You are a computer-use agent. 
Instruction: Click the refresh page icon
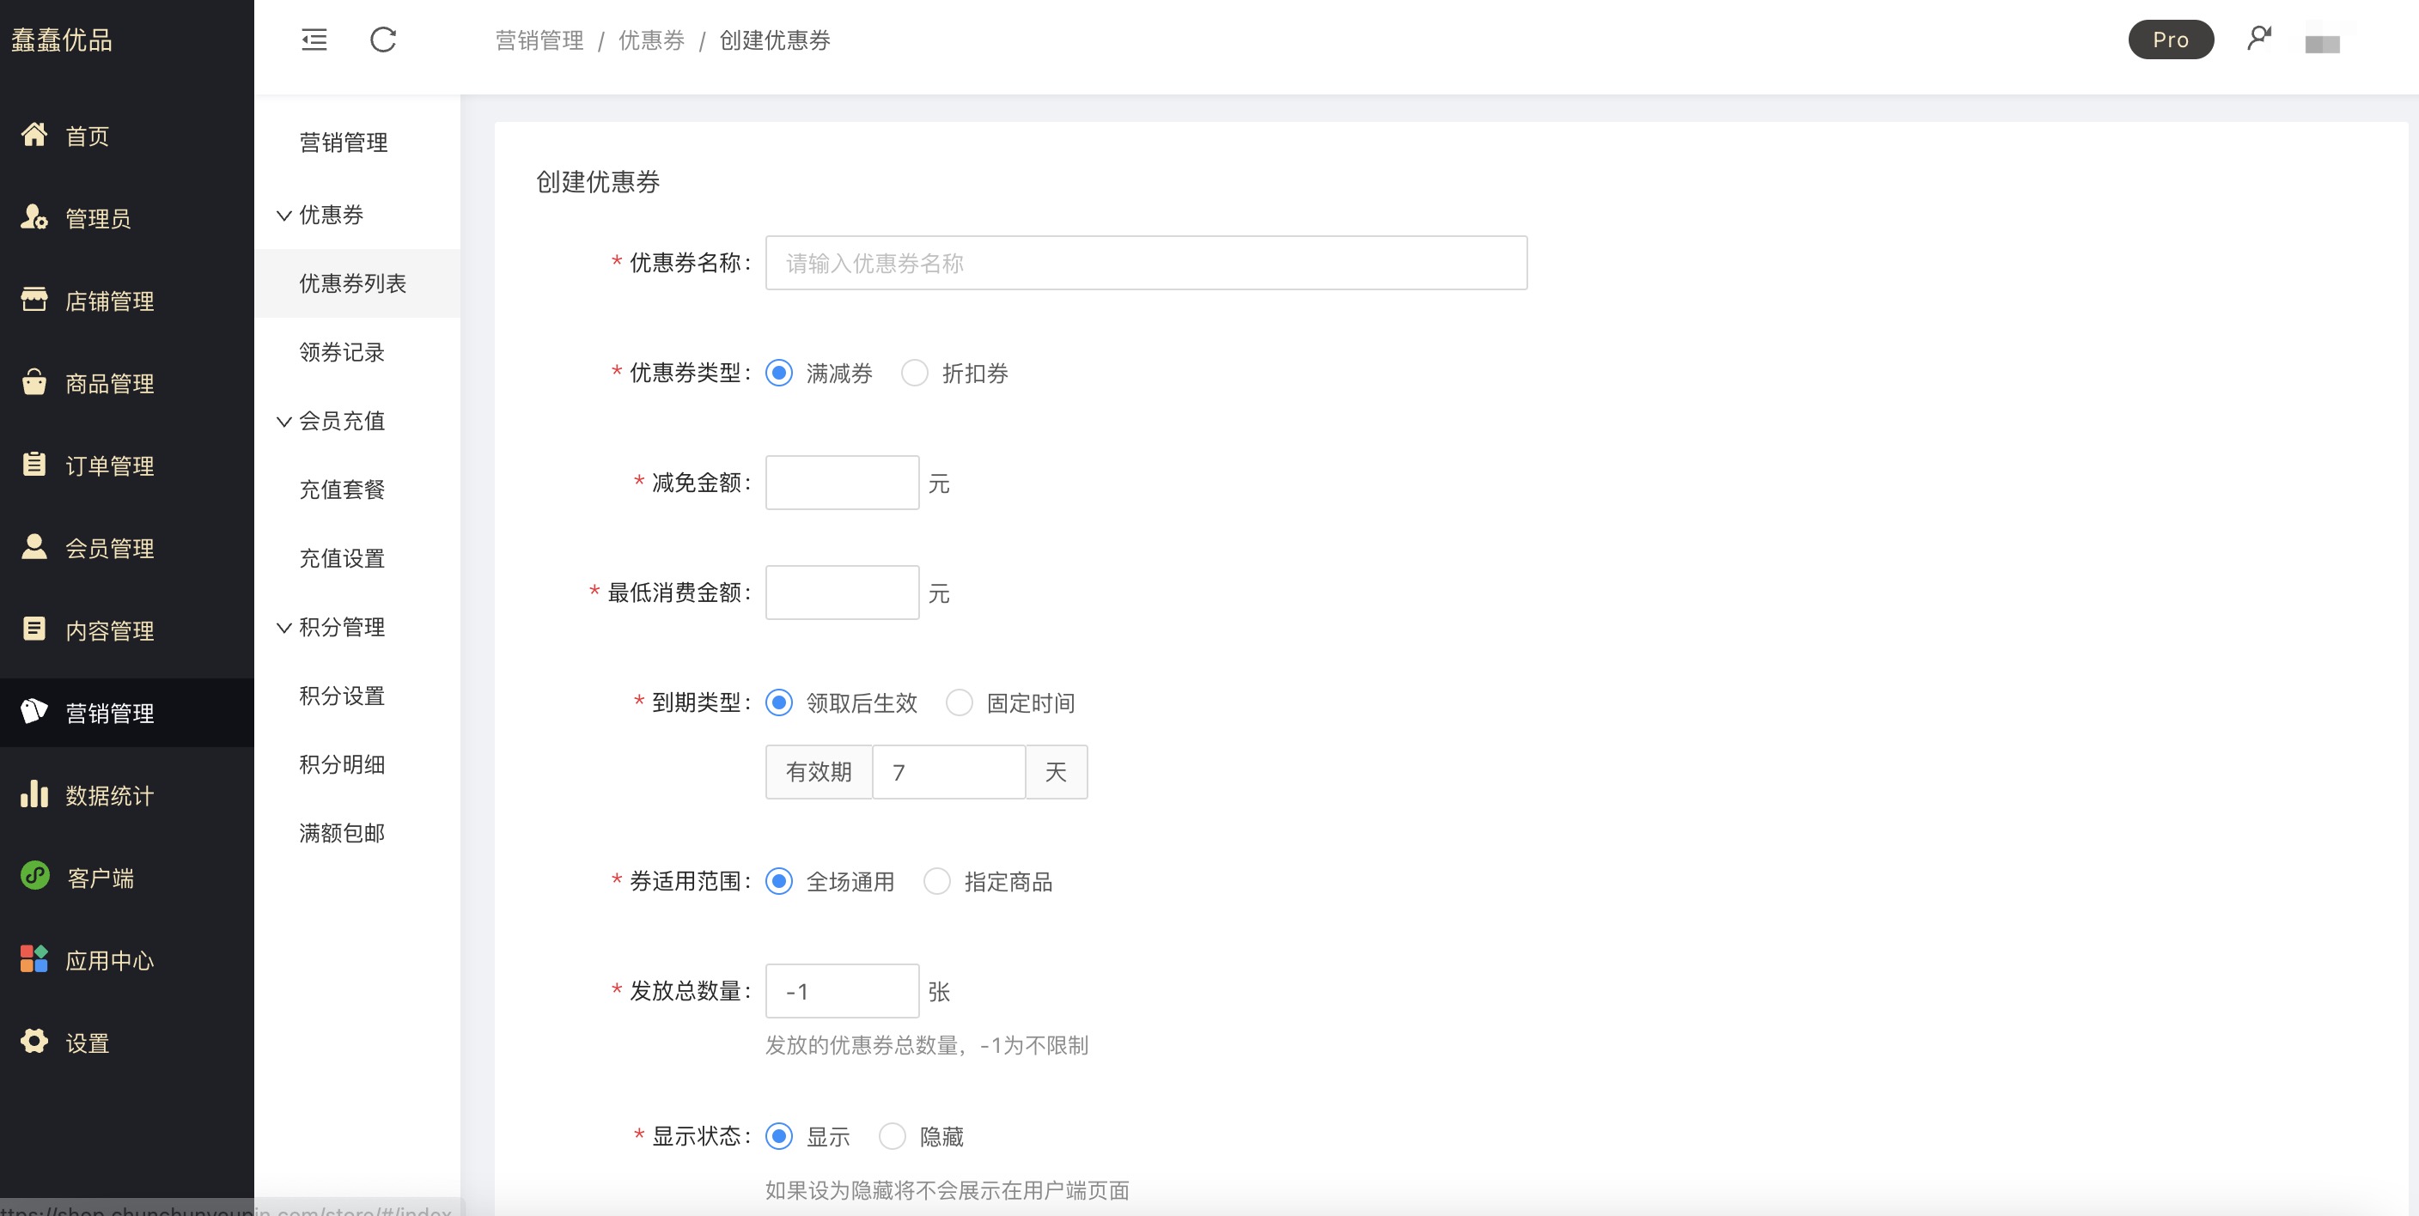(383, 40)
